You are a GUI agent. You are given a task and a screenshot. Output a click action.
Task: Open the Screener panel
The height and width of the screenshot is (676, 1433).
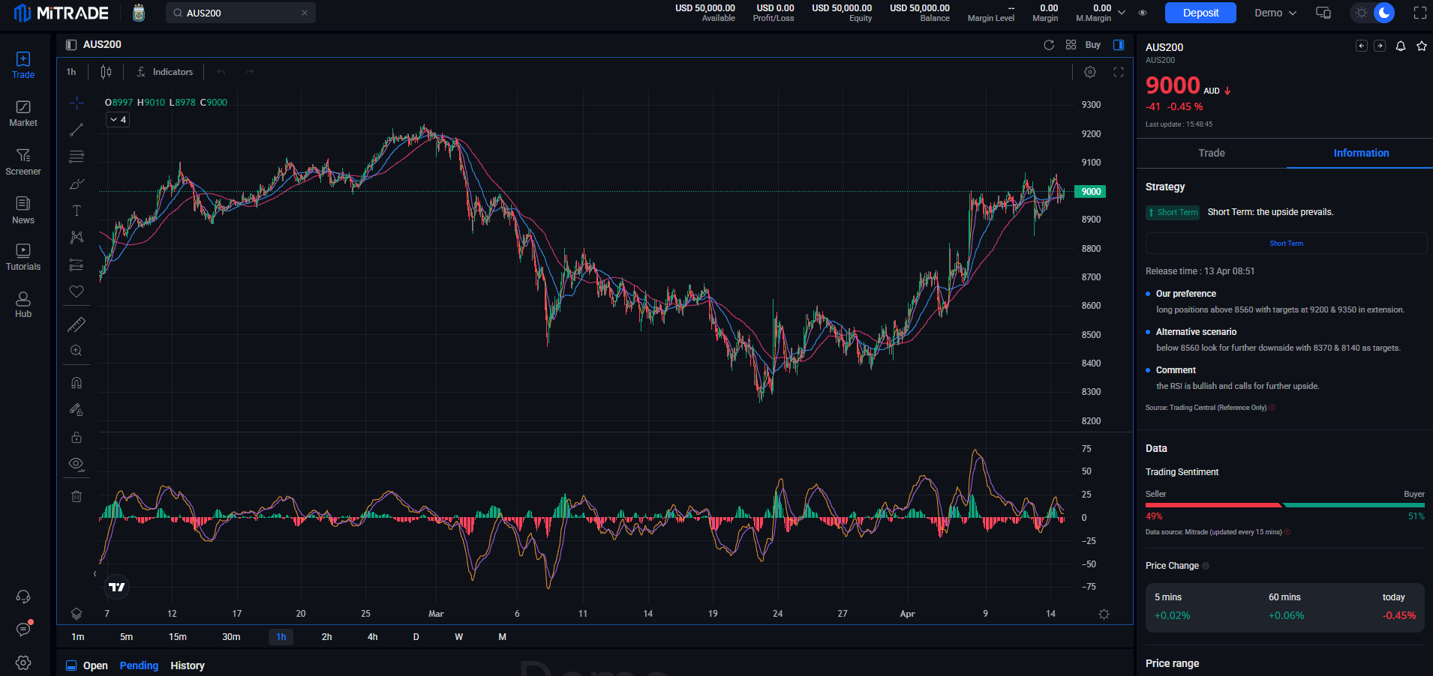tap(23, 162)
